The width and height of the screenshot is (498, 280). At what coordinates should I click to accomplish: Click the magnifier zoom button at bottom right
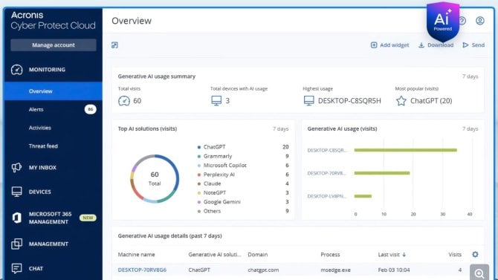(479, 273)
